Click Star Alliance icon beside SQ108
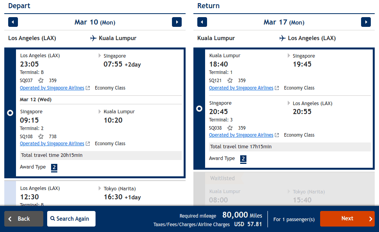Image resolution: width=379 pixels, height=232 pixels. [41, 136]
